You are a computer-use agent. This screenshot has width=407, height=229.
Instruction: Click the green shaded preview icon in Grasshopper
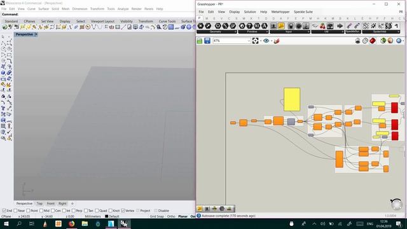(x=383, y=41)
